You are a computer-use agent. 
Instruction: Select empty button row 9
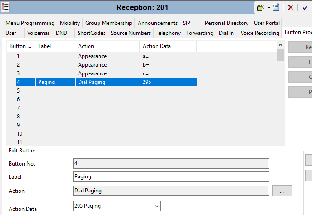pos(106,125)
